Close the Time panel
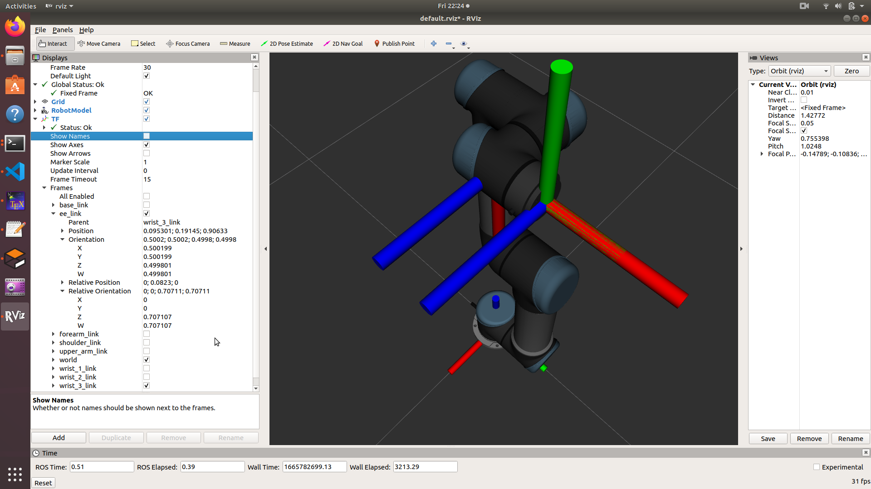871x489 pixels. (x=866, y=453)
